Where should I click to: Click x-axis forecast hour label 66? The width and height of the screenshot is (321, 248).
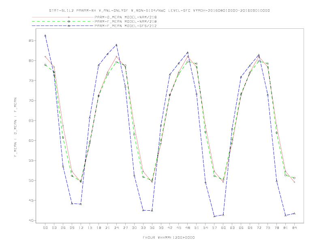tap(241, 228)
